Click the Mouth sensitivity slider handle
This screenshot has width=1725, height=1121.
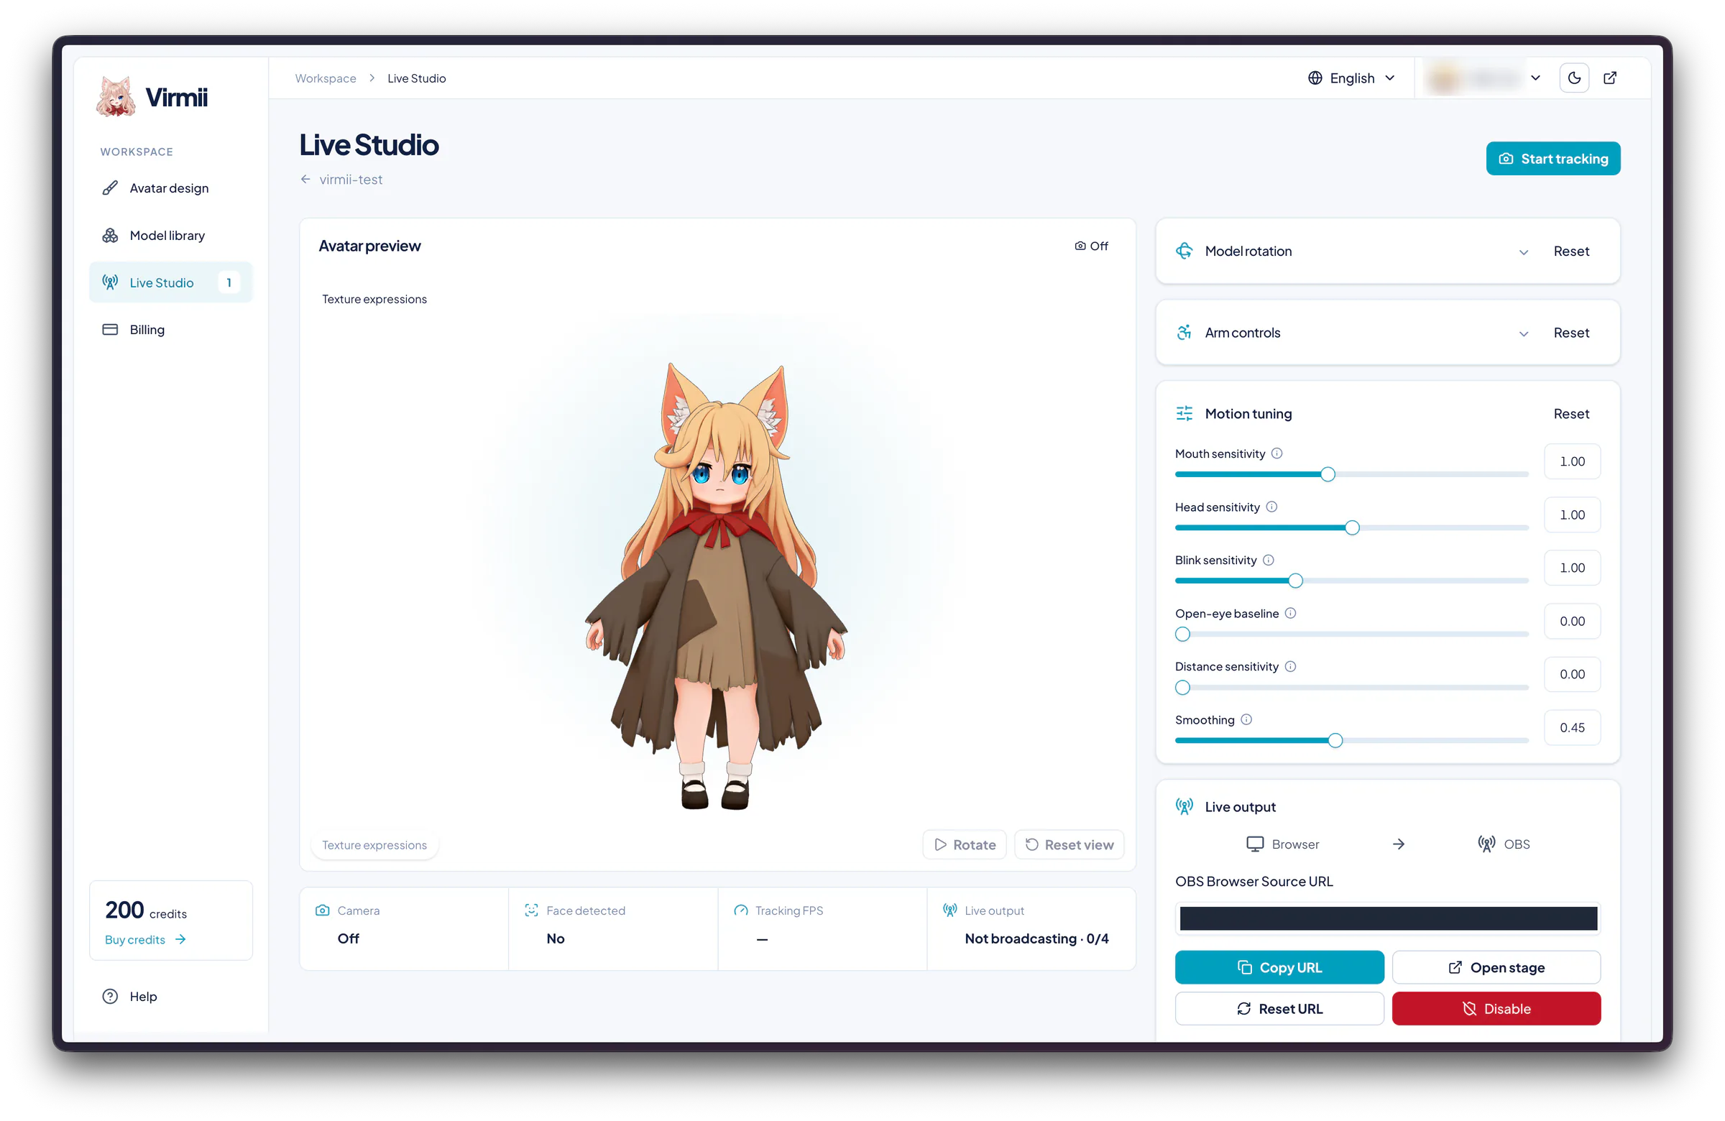(1327, 475)
